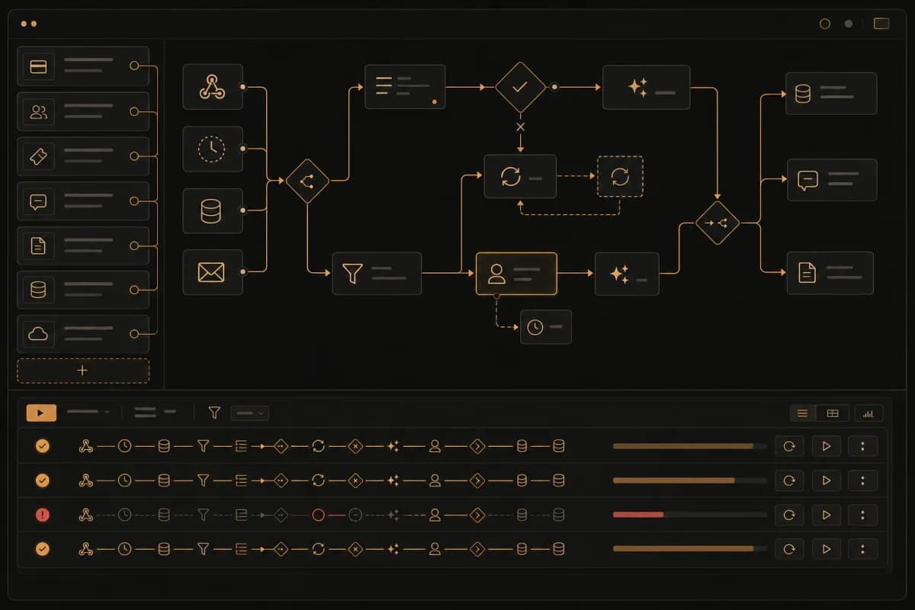
Task: Select the highlighted user node
Action: pos(516,273)
